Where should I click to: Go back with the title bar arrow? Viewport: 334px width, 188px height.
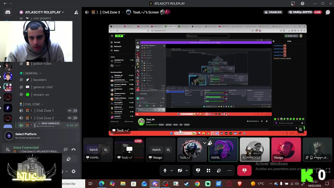[5, 3]
